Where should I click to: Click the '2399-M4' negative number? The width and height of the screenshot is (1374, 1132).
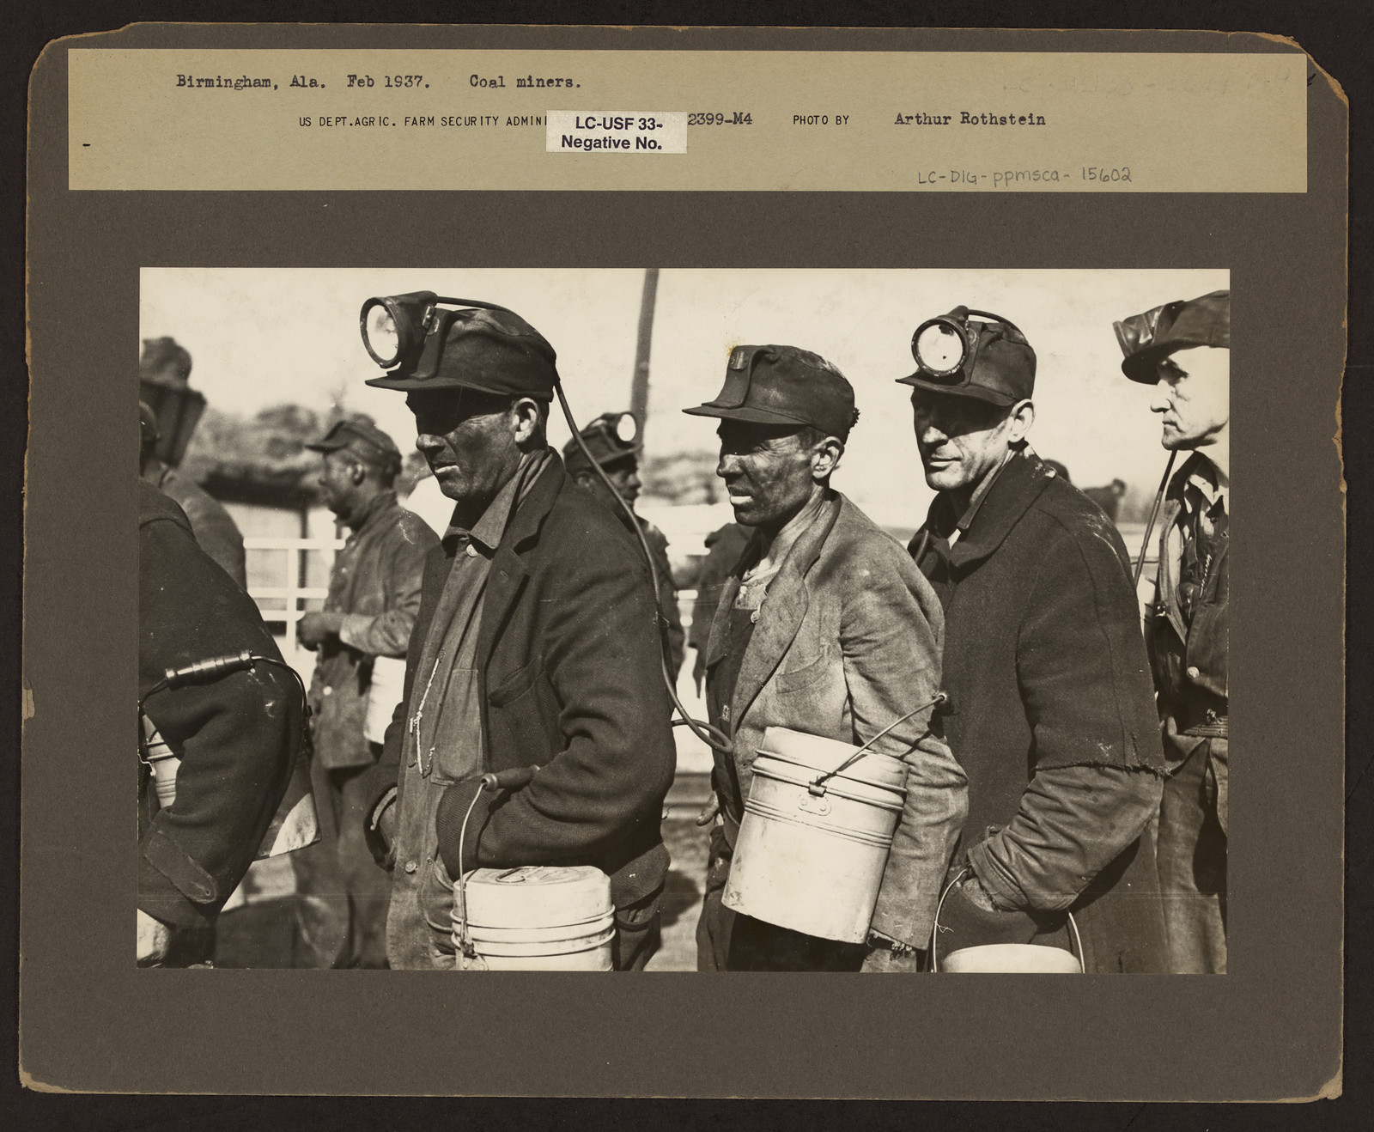pos(720,119)
